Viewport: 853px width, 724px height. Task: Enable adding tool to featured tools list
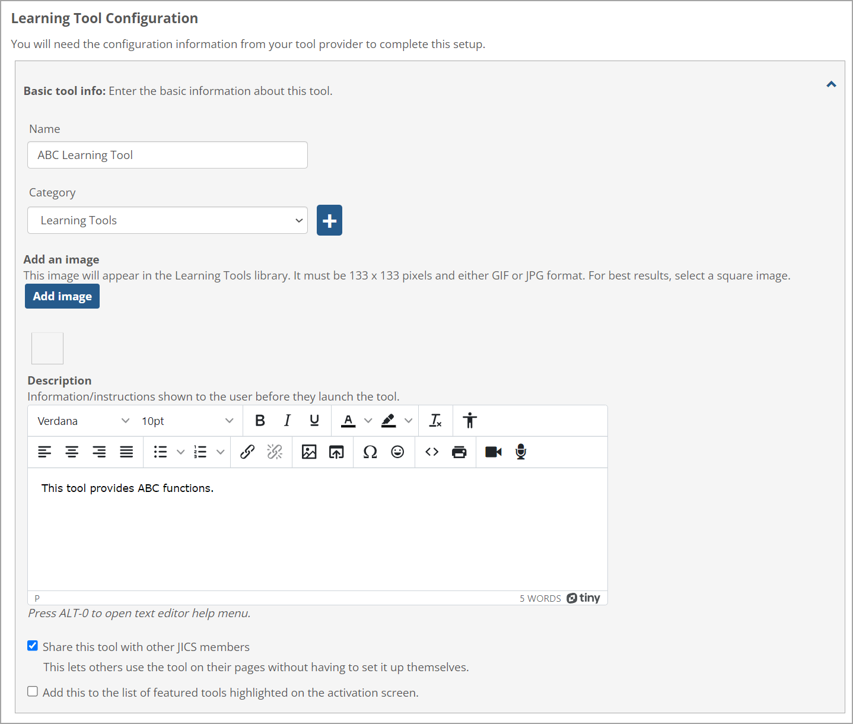[x=33, y=691]
